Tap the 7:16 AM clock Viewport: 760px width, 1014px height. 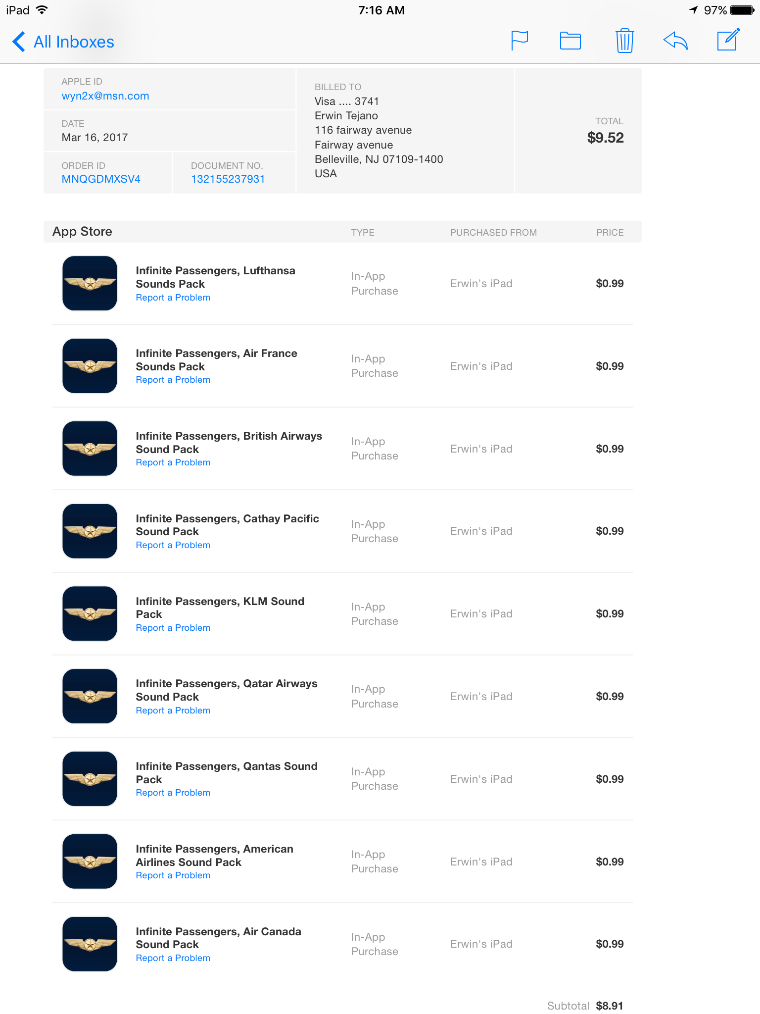[381, 10]
